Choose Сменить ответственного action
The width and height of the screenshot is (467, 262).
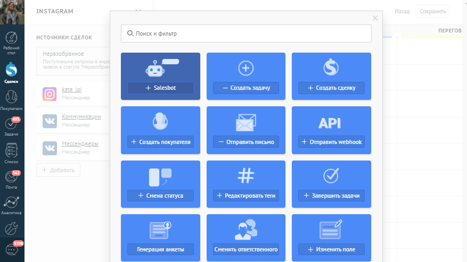[x=246, y=249]
